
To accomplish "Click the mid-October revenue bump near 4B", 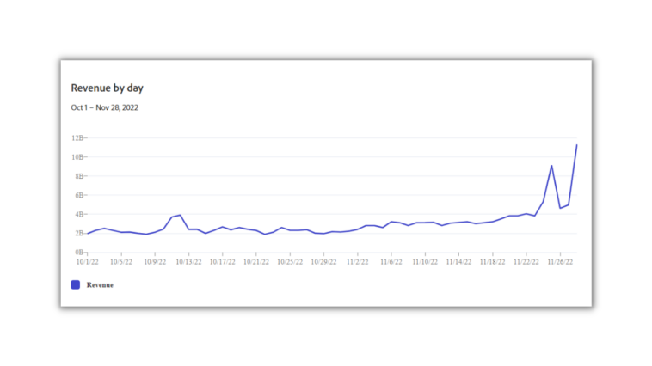I will (180, 215).
